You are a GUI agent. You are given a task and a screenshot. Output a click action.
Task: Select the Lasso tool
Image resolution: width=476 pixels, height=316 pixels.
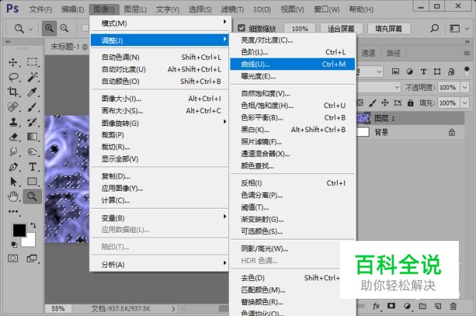pyautogui.click(x=13, y=77)
